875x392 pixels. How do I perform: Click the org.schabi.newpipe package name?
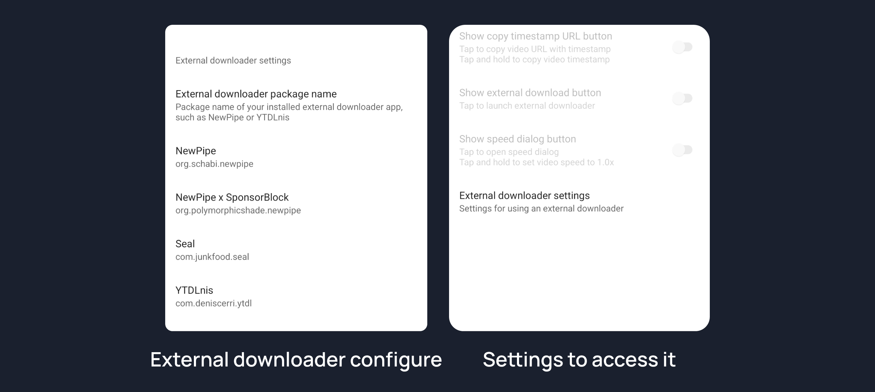[214, 164]
